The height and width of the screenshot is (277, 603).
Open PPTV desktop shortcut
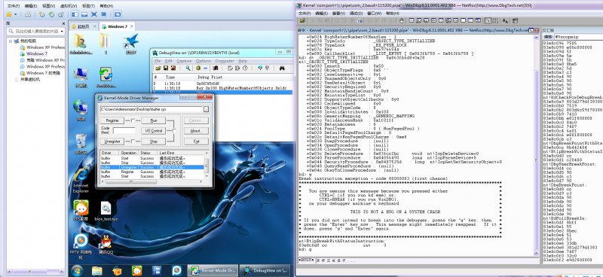click(x=81, y=246)
